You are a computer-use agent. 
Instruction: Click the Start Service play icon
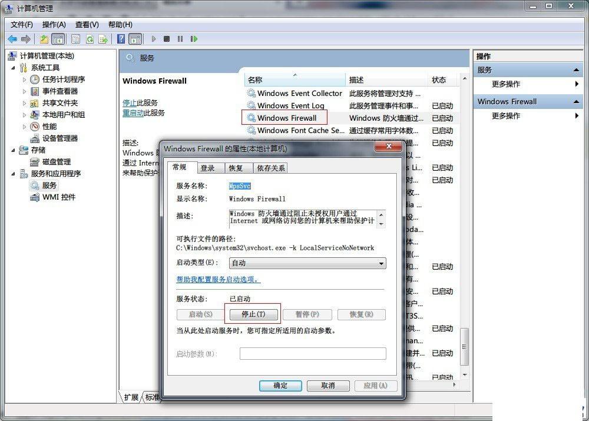tap(154, 39)
